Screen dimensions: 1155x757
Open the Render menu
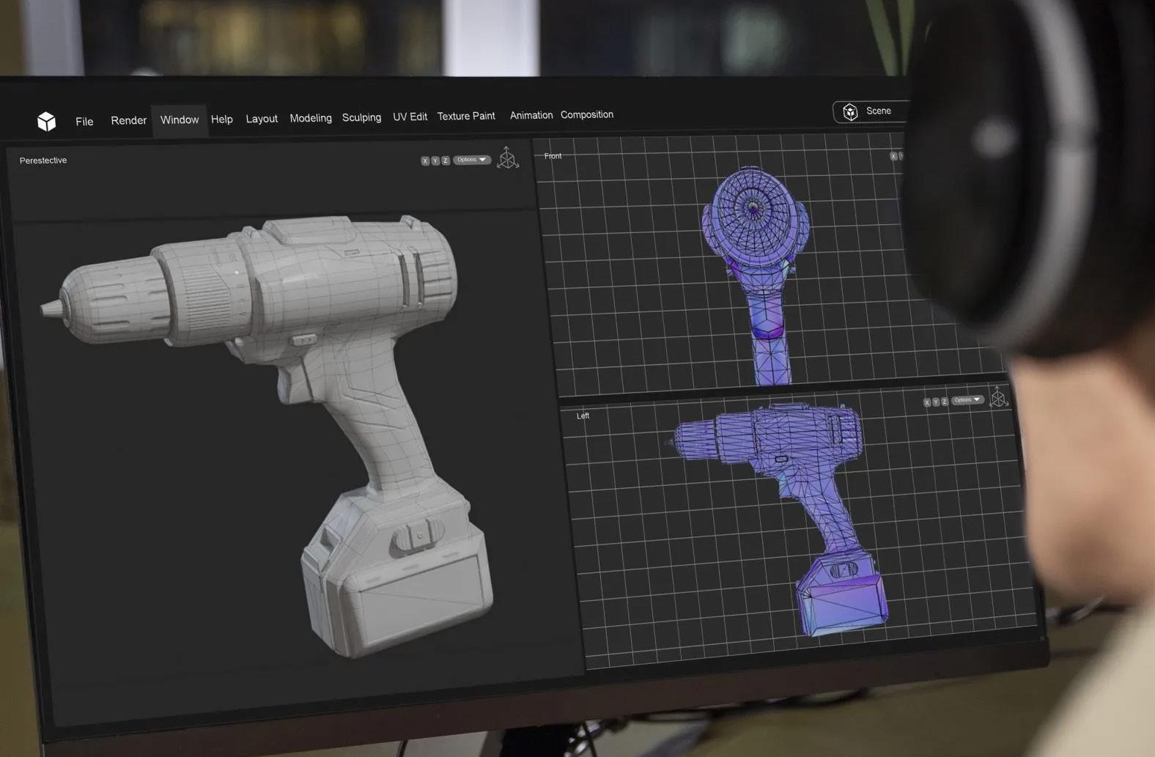(x=128, y=120)
